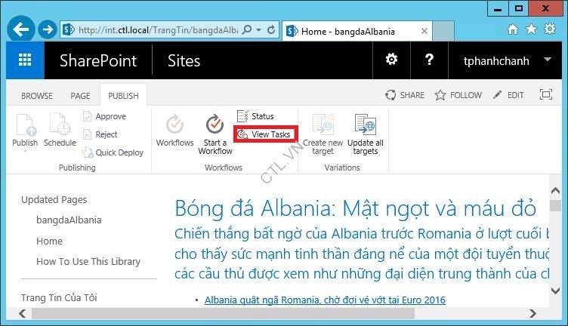Click the help question mark icon
This screenshot has width=568, height=326.
tap(429, 60)
